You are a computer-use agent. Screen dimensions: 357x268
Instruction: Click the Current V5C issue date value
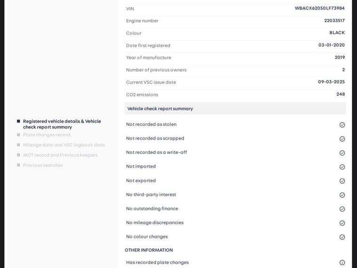(331, 82)
